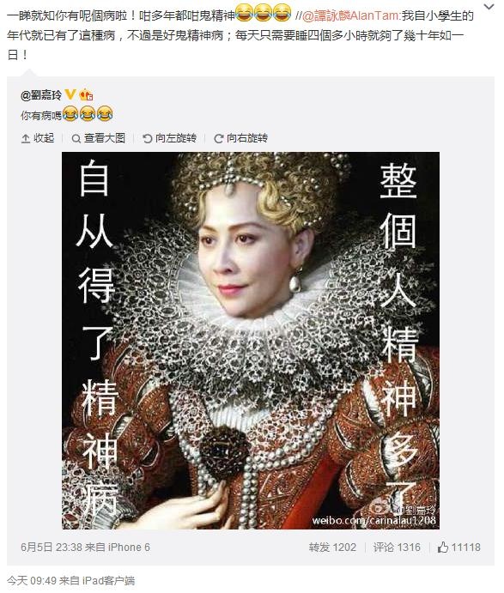This screenshot has width=504, height=593.
Task: Open @劉嘉玲 user profile
Action: (x=41, y=94)
